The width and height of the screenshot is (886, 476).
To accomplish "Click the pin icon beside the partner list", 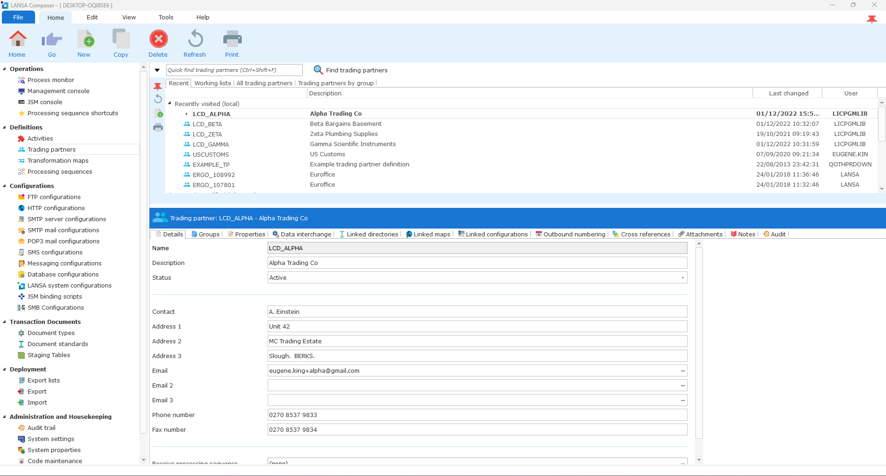I will [x=158, y=86].
